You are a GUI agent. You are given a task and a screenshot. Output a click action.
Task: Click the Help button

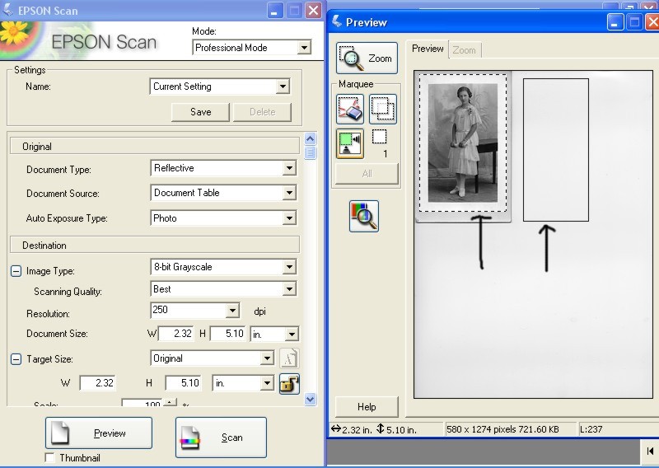[x=367, y=406]
